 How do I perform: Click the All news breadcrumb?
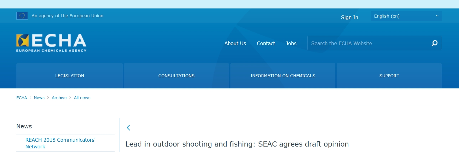click(82, 97)
